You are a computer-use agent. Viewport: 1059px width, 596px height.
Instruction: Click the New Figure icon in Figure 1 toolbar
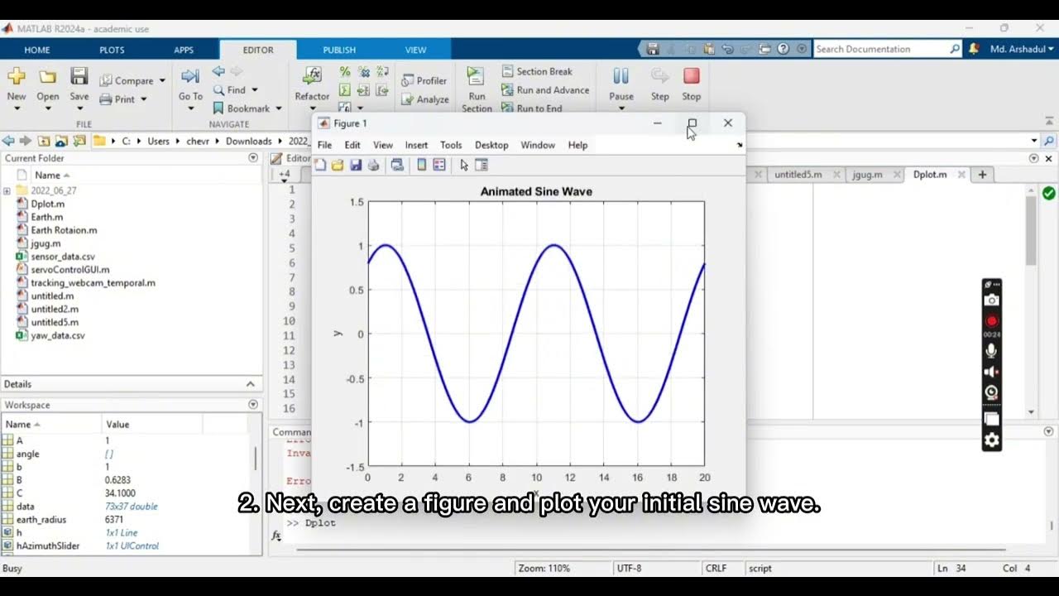pos(320,165)
